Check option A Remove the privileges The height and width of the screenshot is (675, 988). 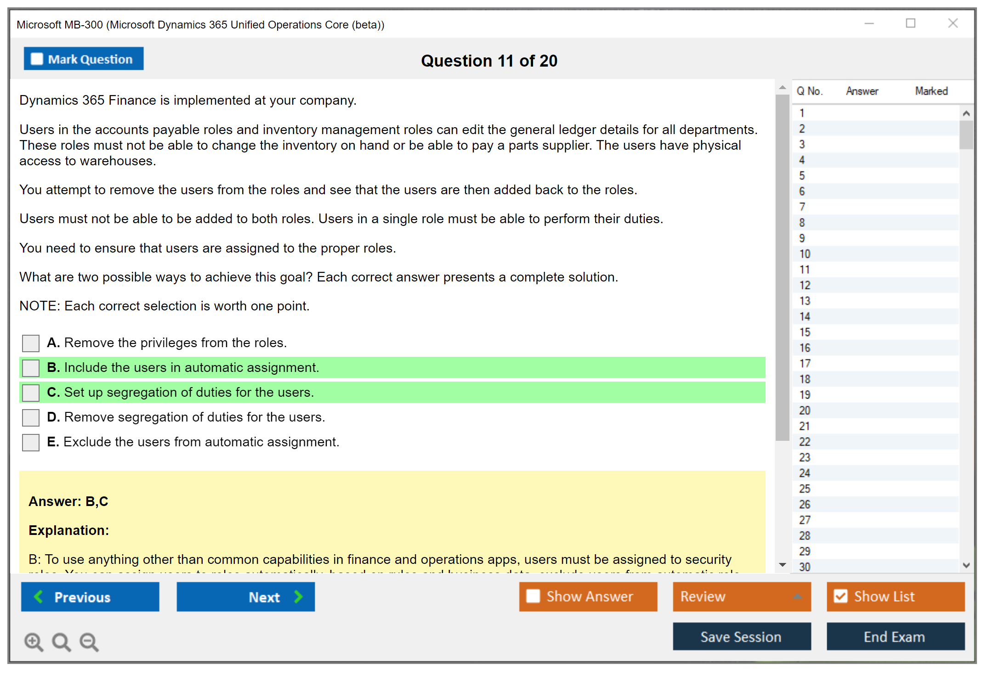(31, 343)
